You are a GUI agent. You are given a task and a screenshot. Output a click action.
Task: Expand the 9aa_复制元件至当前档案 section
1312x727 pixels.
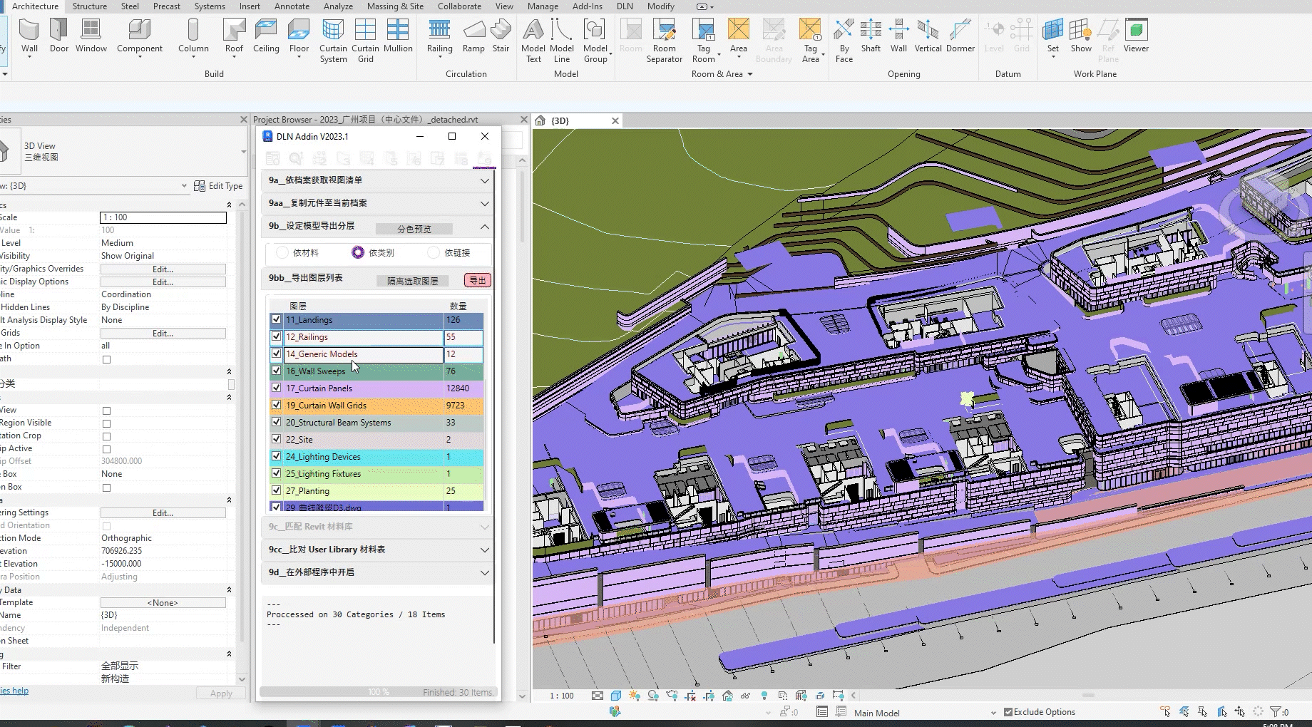(485, 203)
